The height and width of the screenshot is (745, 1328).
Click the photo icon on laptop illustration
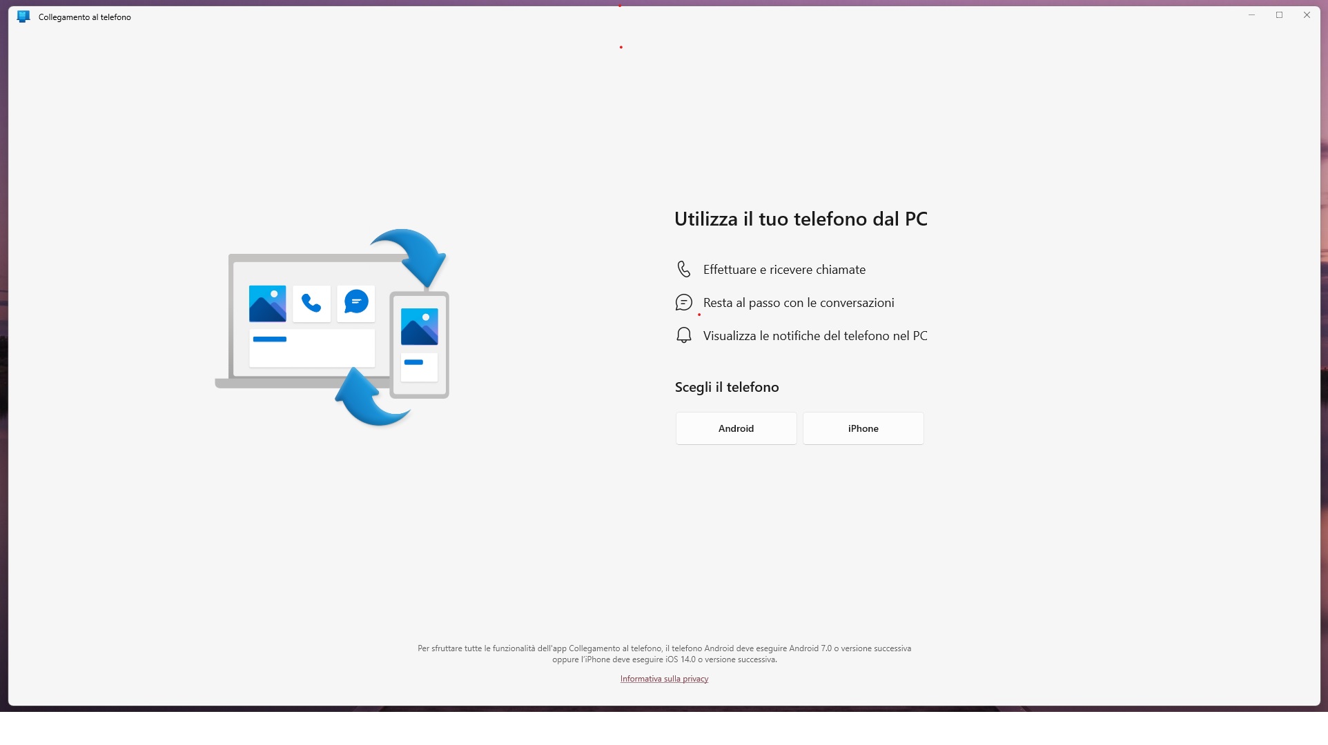pyautogui.click(x=267, y=304)
